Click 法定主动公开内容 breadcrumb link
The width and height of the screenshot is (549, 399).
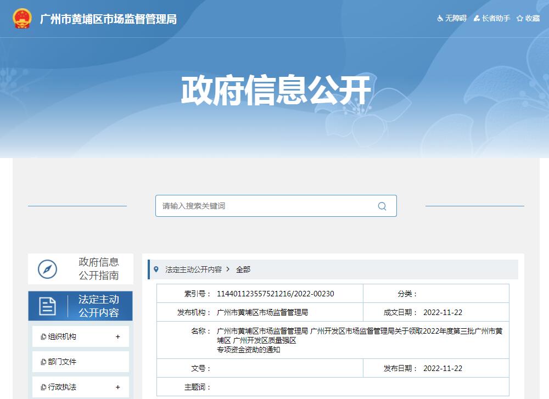tap(193, 269)
